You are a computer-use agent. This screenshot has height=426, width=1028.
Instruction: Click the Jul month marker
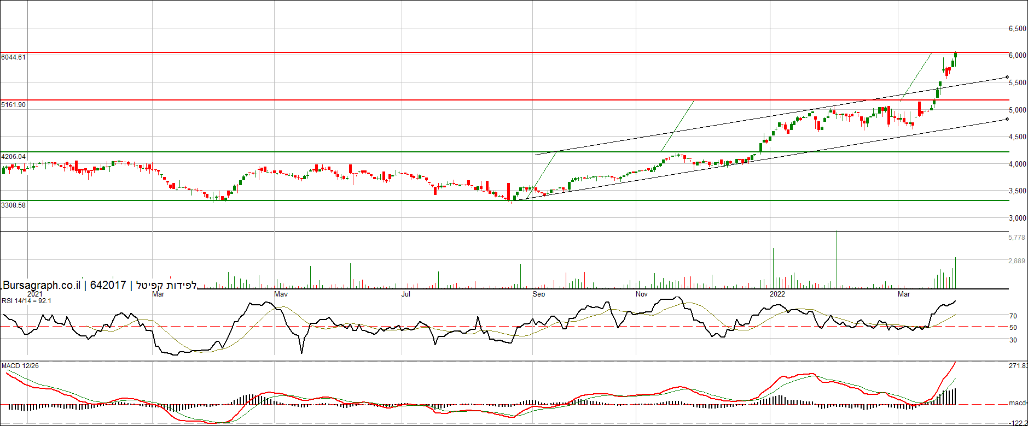click(x=405, y=294)
